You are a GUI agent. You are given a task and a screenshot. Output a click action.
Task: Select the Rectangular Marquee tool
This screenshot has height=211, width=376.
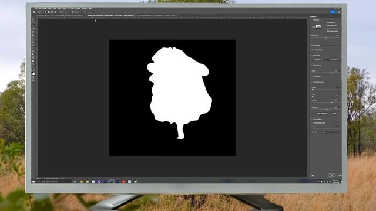[33, 22]
